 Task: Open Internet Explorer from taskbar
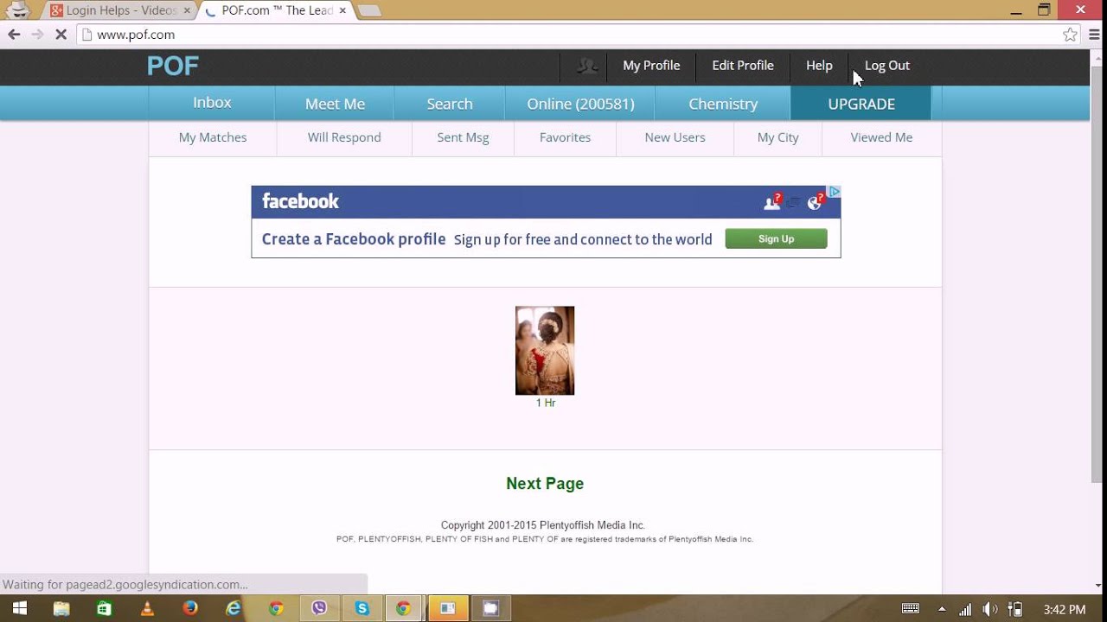(x=234, y=608)
